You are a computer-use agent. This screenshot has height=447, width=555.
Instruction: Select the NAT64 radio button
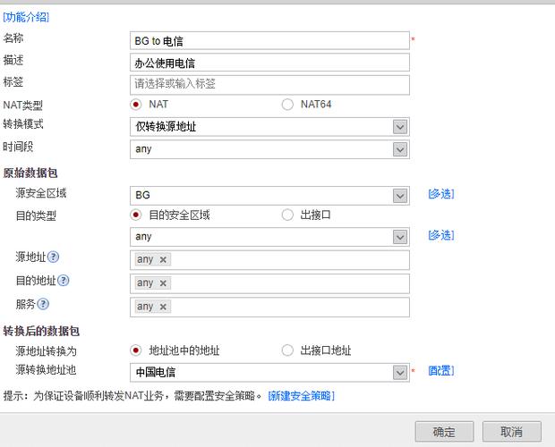click(287, 105)
